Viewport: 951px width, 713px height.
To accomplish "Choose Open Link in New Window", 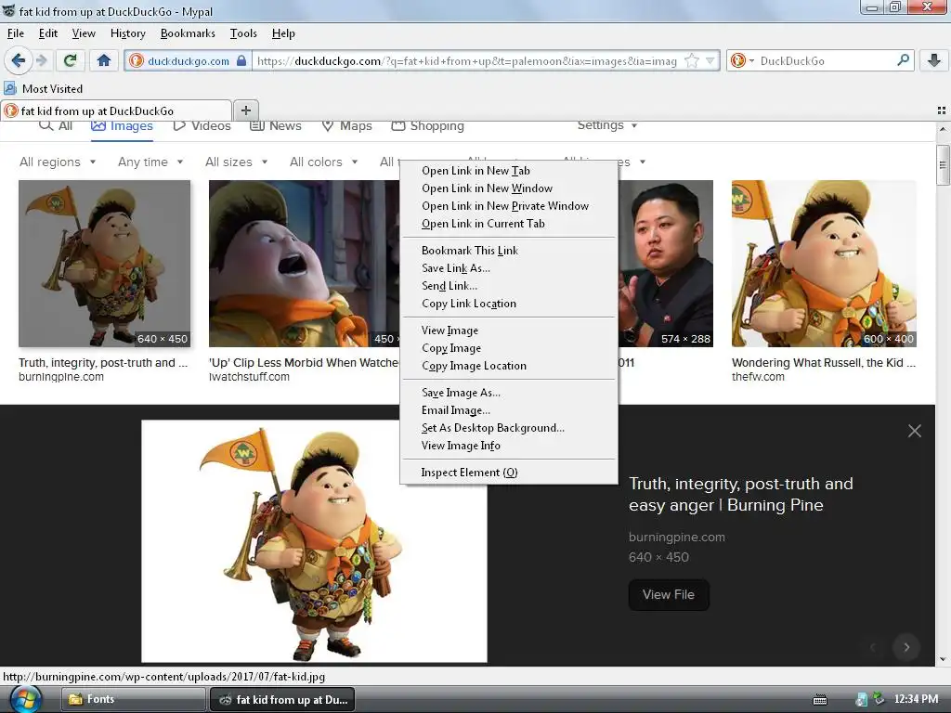I will (x=509, y=188).
